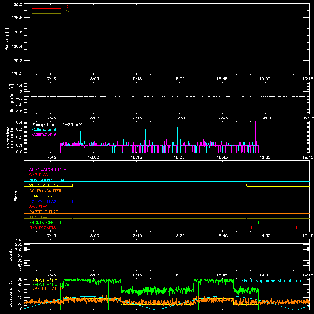
Task: Click the Normalized modulation axis title
Action: tap(10, 137)
